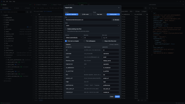Click the import upload icon beside the schema search
Image resolution: width=185 pixels, height=104 pixels.
click(27, 12)
